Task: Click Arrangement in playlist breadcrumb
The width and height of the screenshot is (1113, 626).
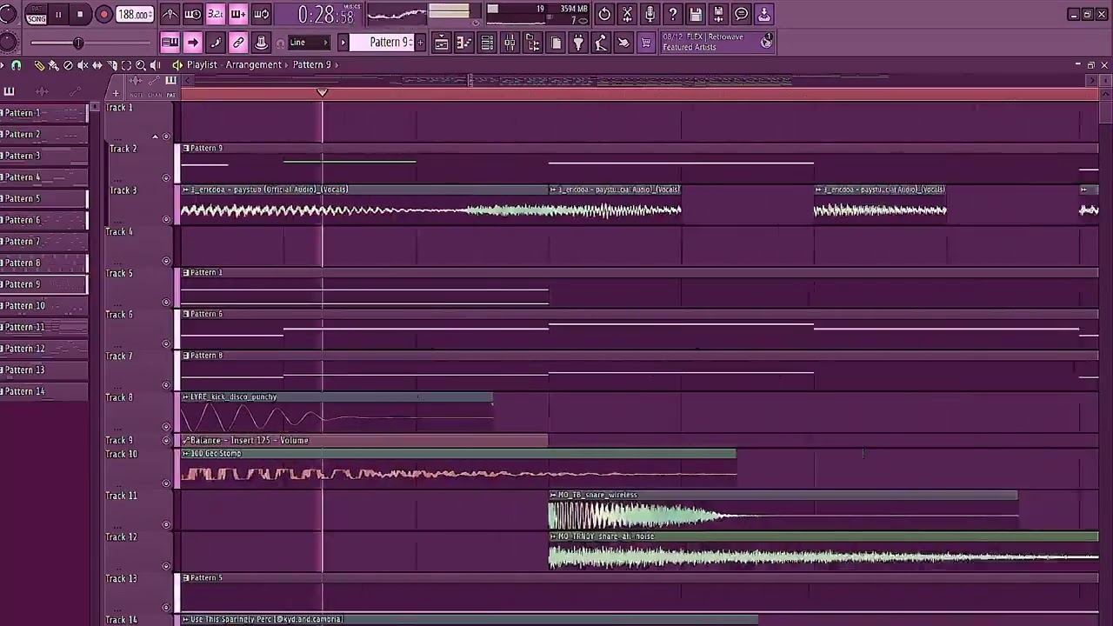Action: (254, 64)
